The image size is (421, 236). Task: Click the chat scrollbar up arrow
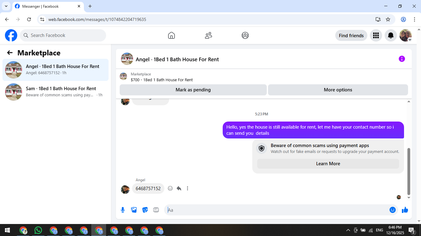coord(409,101)
